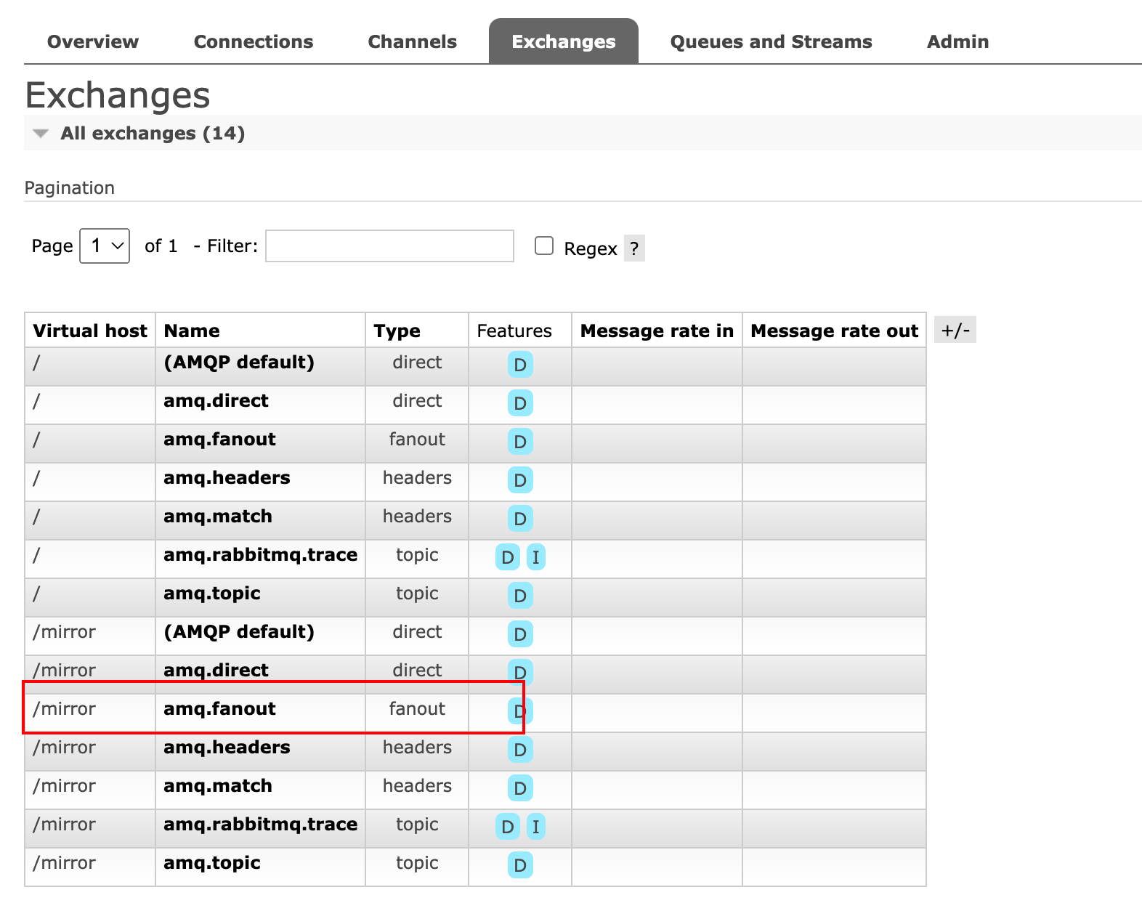1142x911 pixels.
Task: Click D badge for /mirror amq.match
Action: [520, 788]
